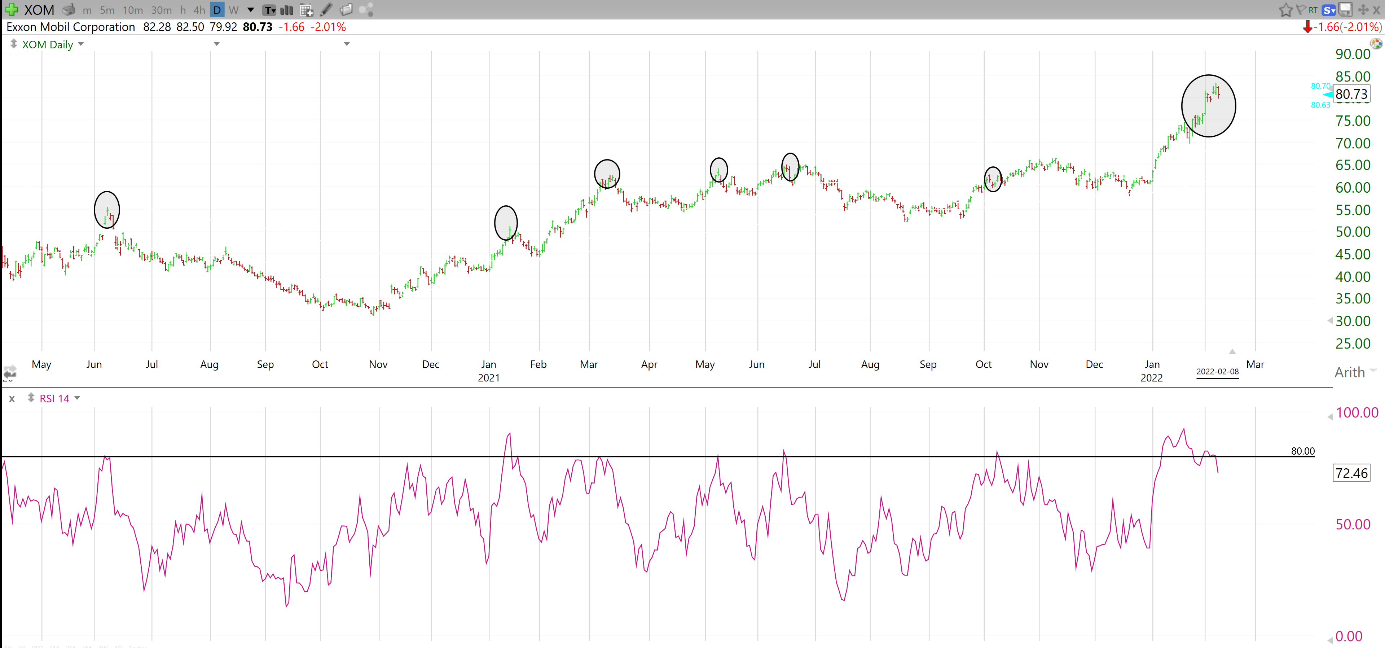Click the XOM Daily label dropdown arrow
Viewport: 1385px width, 648px height.
pos(81,44)
